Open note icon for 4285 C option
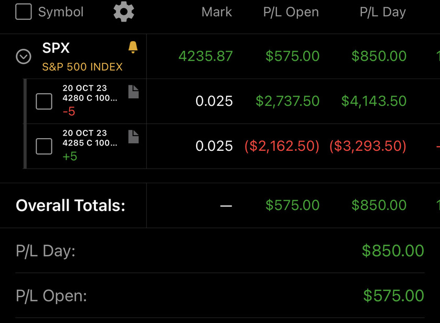The height and width of the screenshot is (323, 440). point(134,137)
